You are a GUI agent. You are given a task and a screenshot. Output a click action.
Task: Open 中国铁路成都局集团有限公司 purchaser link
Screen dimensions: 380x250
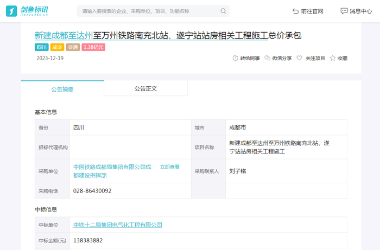click(112, 167)
